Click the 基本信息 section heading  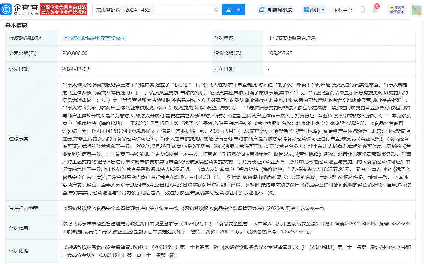(16, 25)
